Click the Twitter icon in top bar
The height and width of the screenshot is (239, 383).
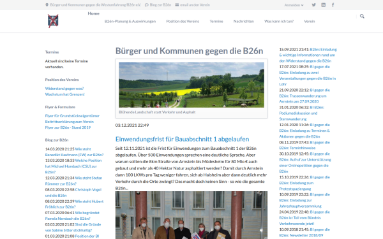click(313, 5)
